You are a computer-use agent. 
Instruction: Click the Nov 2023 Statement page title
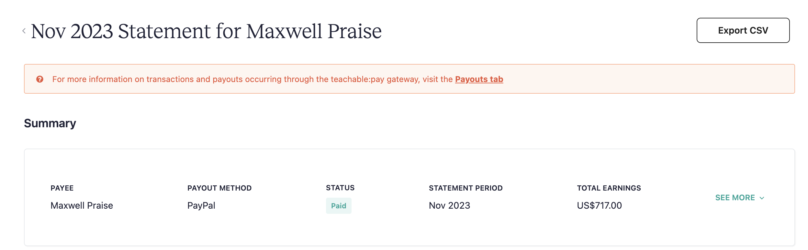[206, 31]
